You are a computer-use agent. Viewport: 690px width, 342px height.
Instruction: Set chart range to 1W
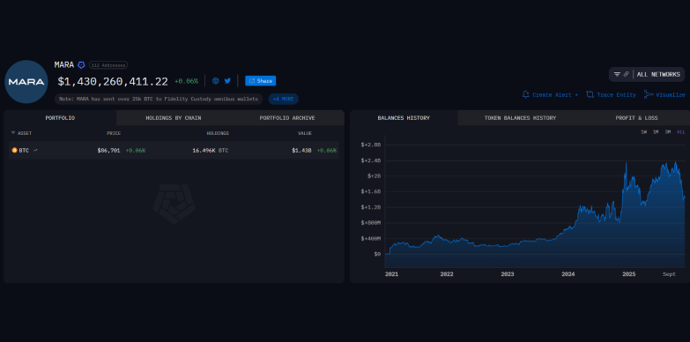coord(644,132)
